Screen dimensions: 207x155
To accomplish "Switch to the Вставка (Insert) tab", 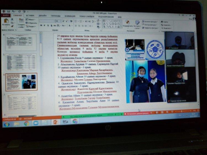I will (x=30, y=15).
